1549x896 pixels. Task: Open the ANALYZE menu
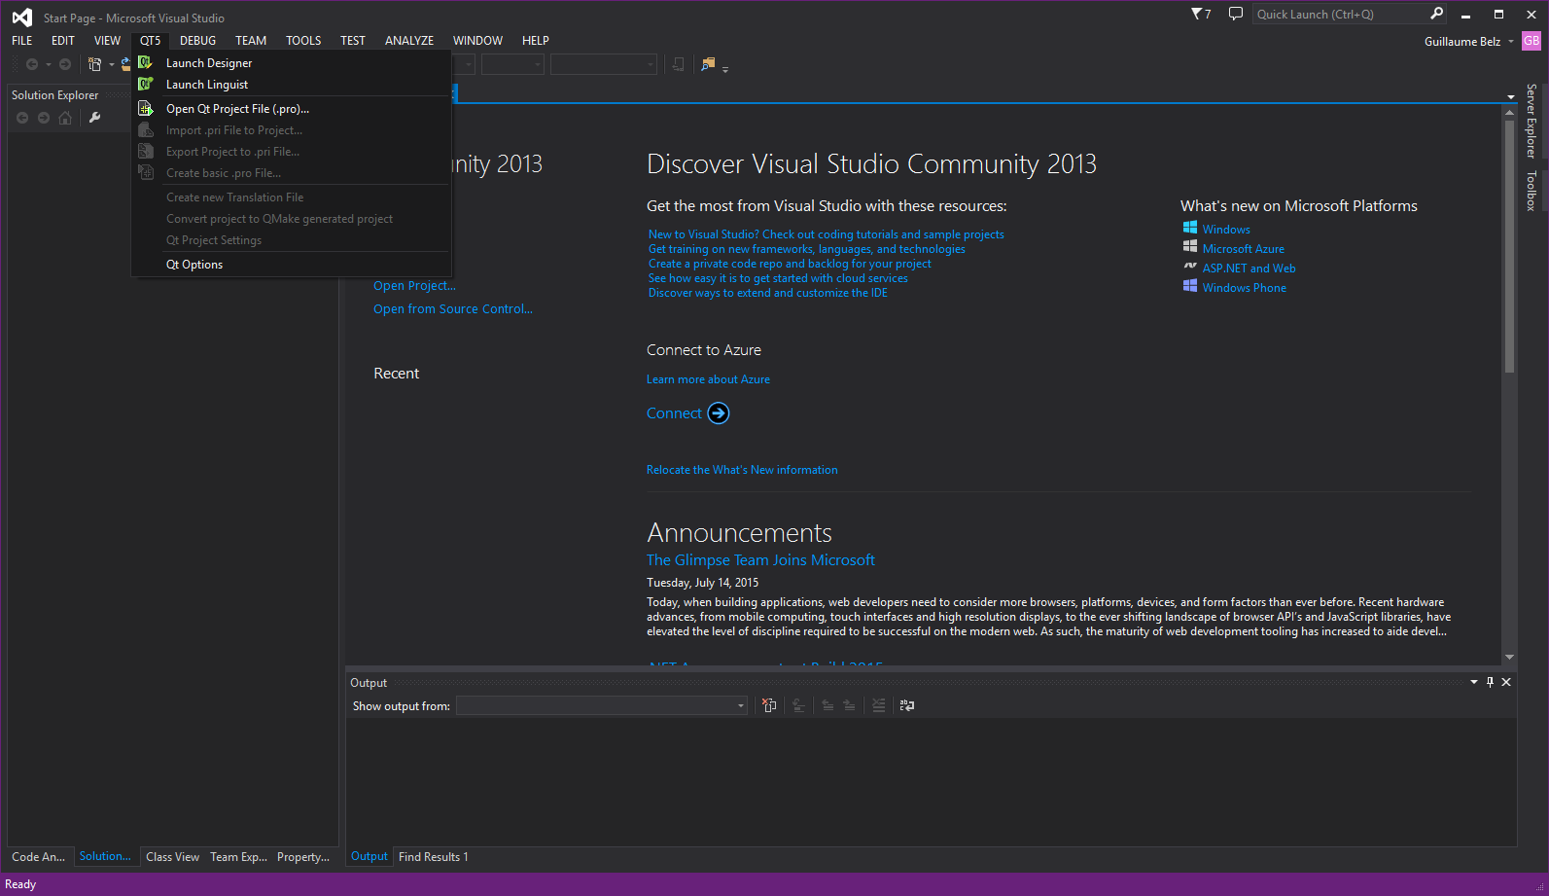coord(409,41)
